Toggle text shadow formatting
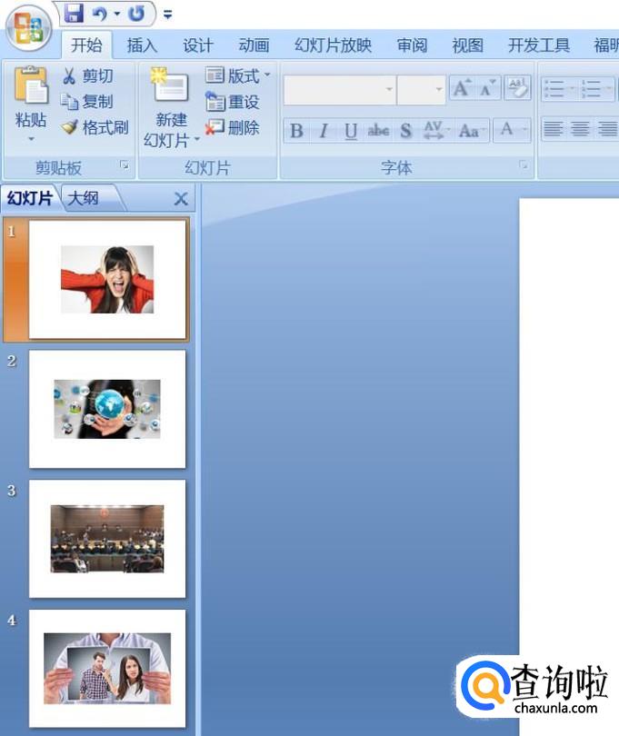The width and height of the screenshot is (619, 736). pyautogui.click(x=405, y=131)
